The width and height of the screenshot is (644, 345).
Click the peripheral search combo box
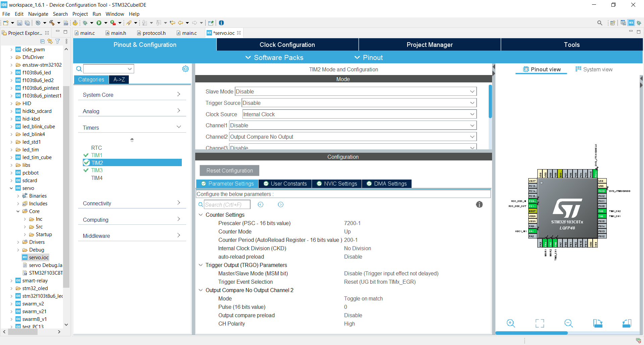click(109, 69)
